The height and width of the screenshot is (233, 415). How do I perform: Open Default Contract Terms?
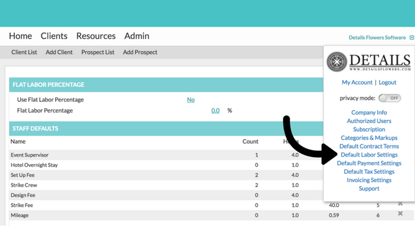point(369,146)
